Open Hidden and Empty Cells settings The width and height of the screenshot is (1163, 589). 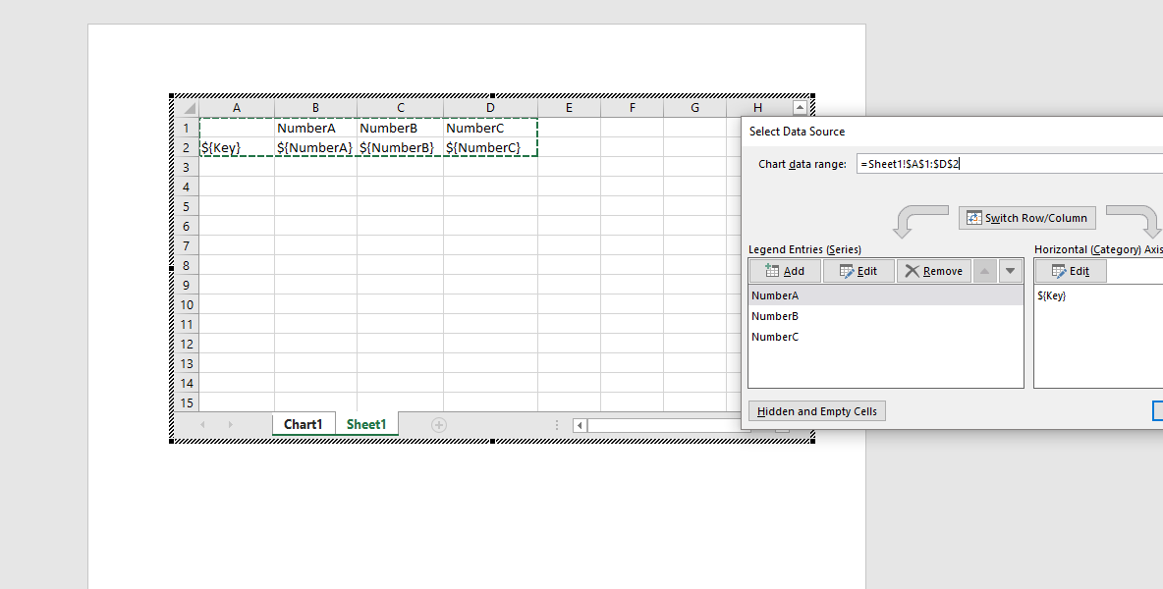[x=816, y=411]
